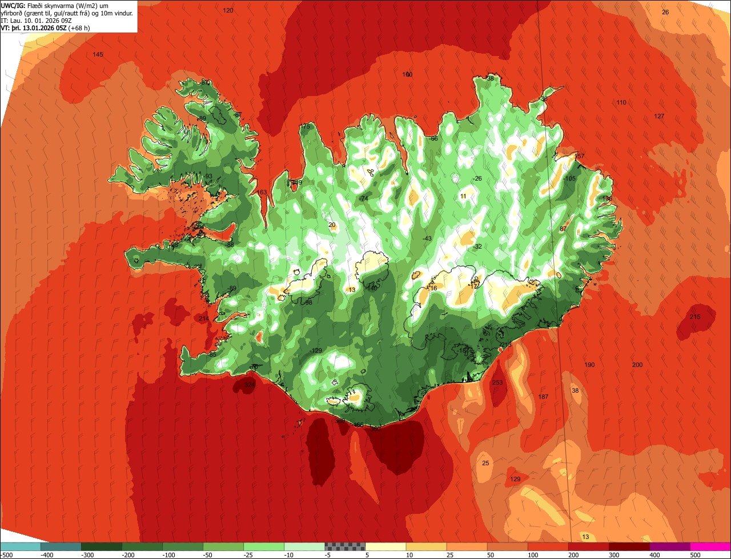The height and width of the screenshot is (559, 731).
Task: Click the map value -105 in the east
Action: (x=569, y=178)
